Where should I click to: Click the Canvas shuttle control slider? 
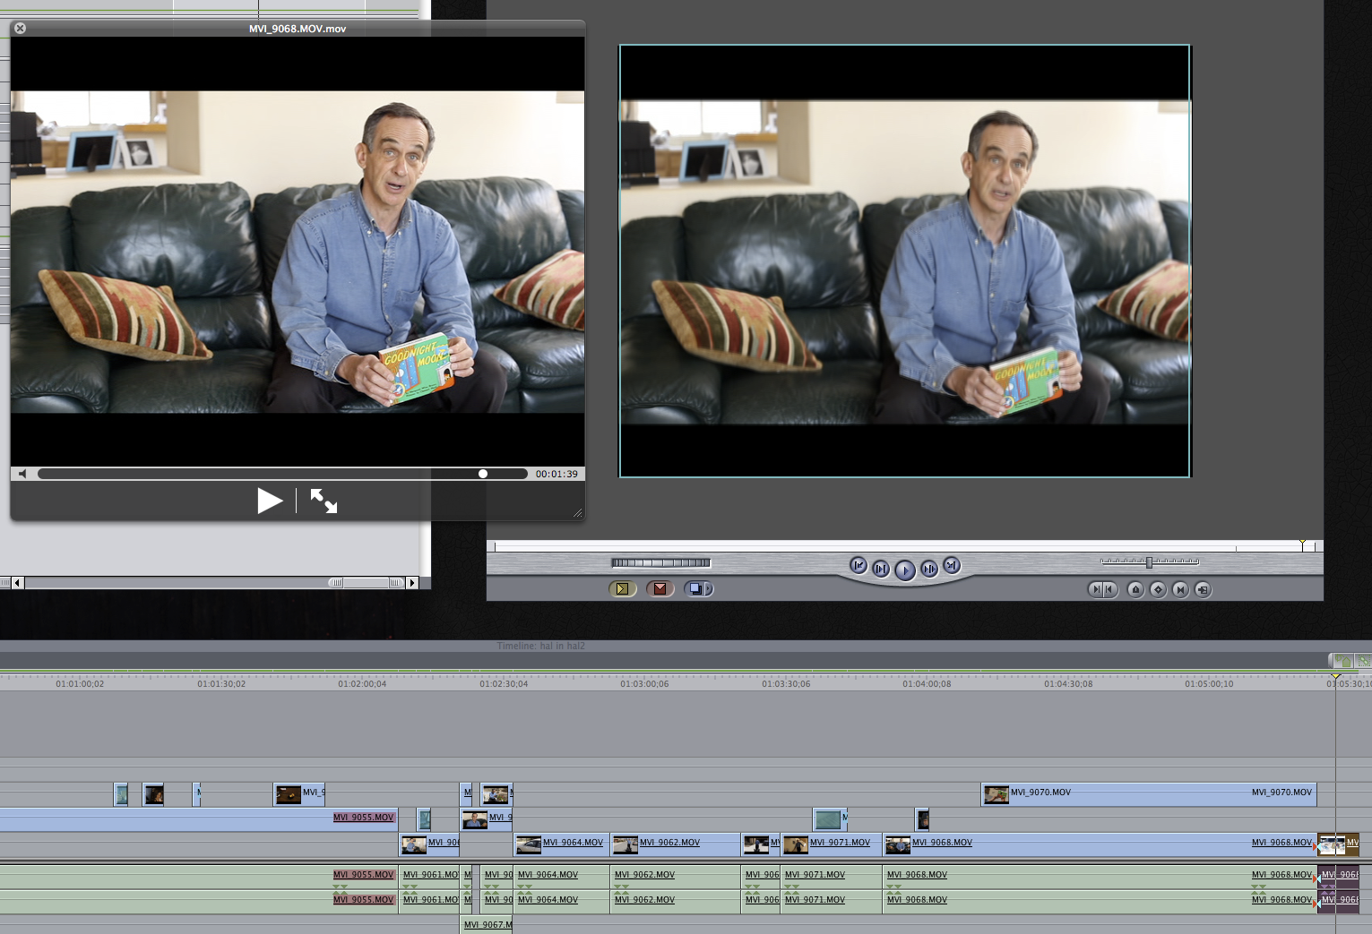(x=1150, y=562)
